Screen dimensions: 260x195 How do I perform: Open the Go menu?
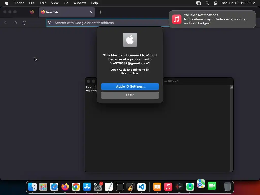pos(66,3)
